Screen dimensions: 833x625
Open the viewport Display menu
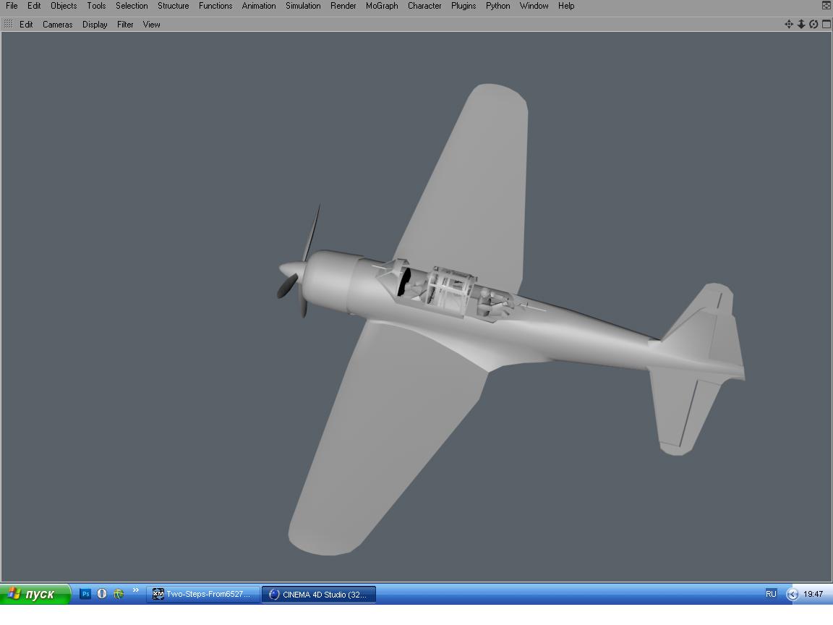tap(95, 25)
